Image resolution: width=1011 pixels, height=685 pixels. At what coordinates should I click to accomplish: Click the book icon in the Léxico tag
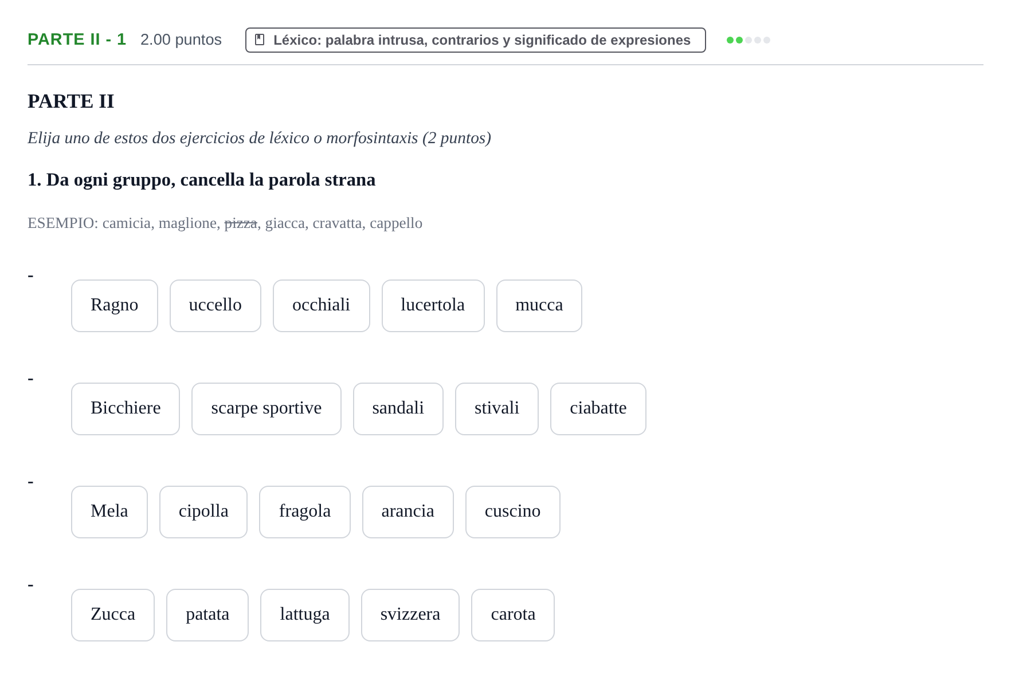pos(260,40)
